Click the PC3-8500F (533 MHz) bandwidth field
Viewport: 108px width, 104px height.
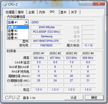tap(47, 32)
